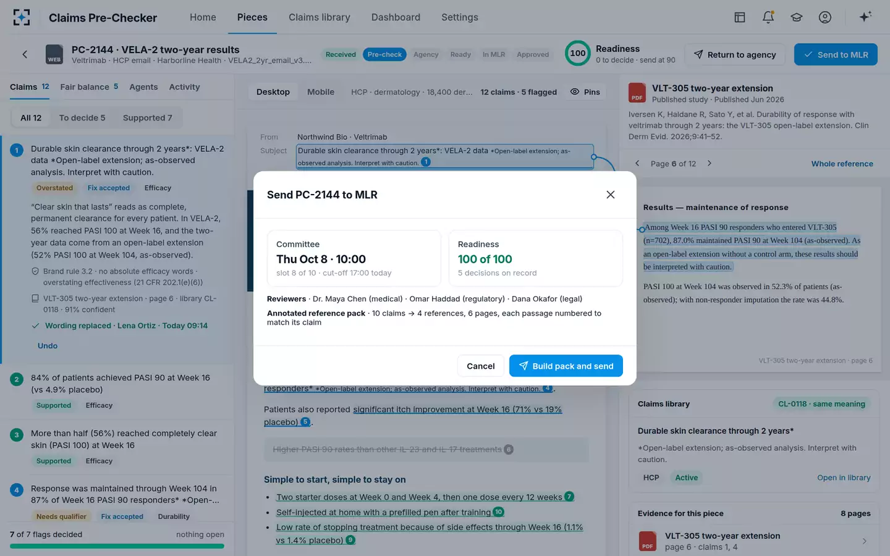Expand VLT-305 evidence row chevron
Viewport: 890px width, 556px height.
point(864,541)
